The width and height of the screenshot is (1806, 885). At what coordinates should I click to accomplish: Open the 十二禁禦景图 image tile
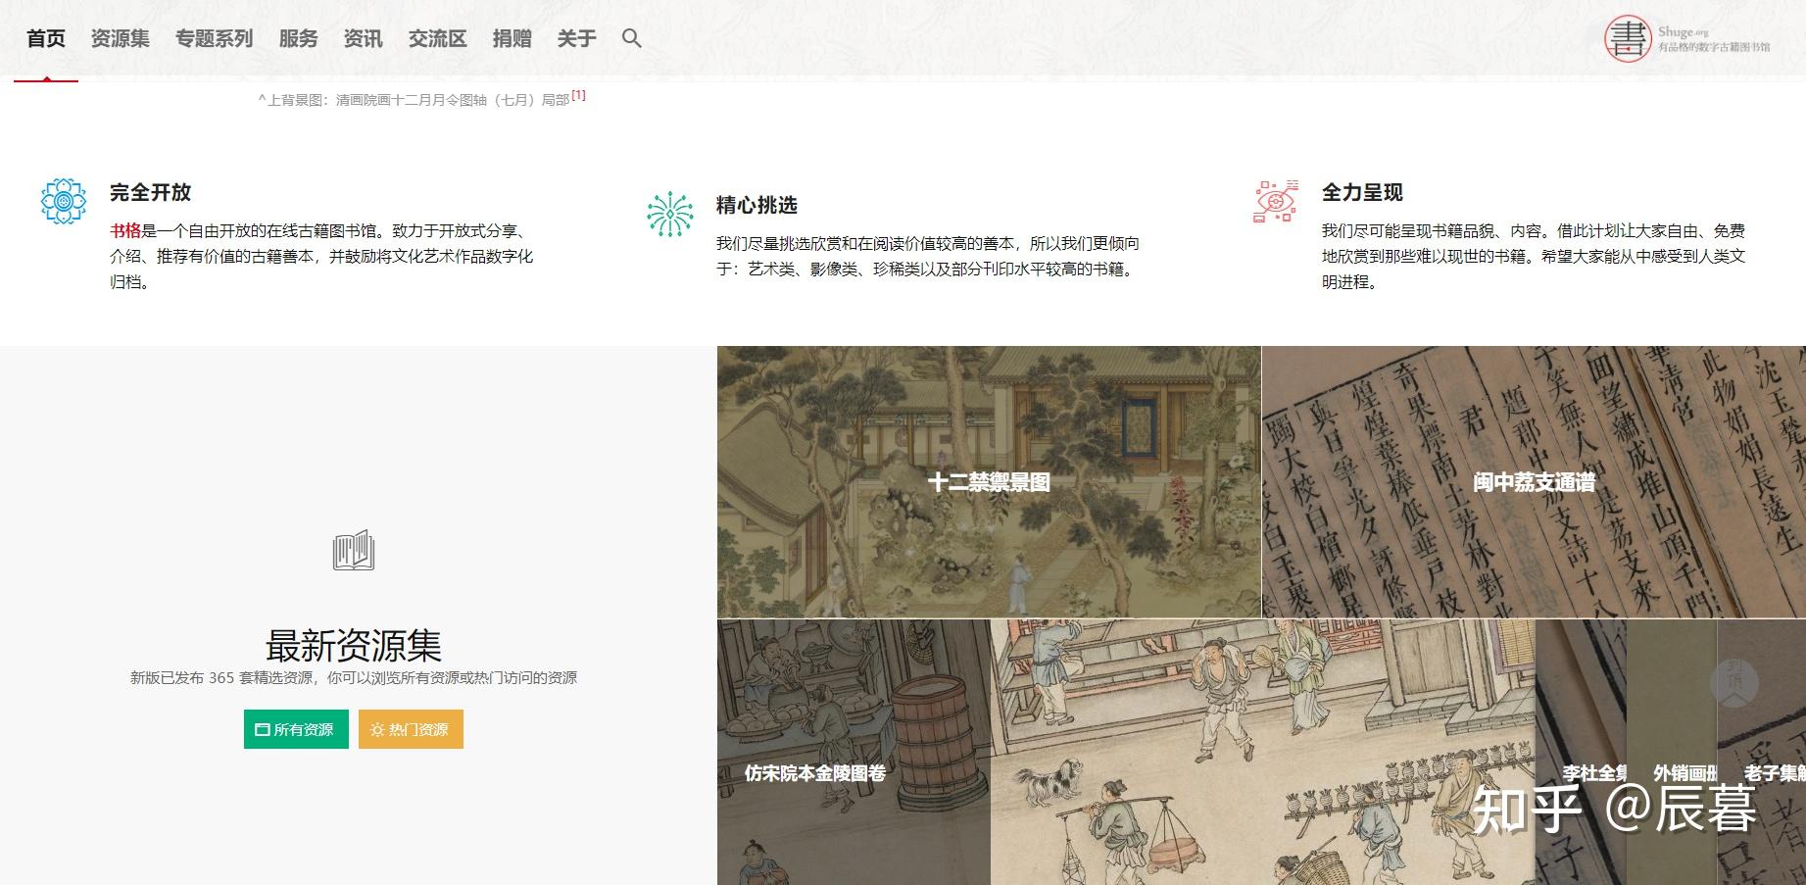coord(988,481)
